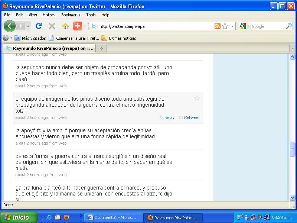
Task: Click the RSS feed icon in address bar
Action: [x=217, y=26]
